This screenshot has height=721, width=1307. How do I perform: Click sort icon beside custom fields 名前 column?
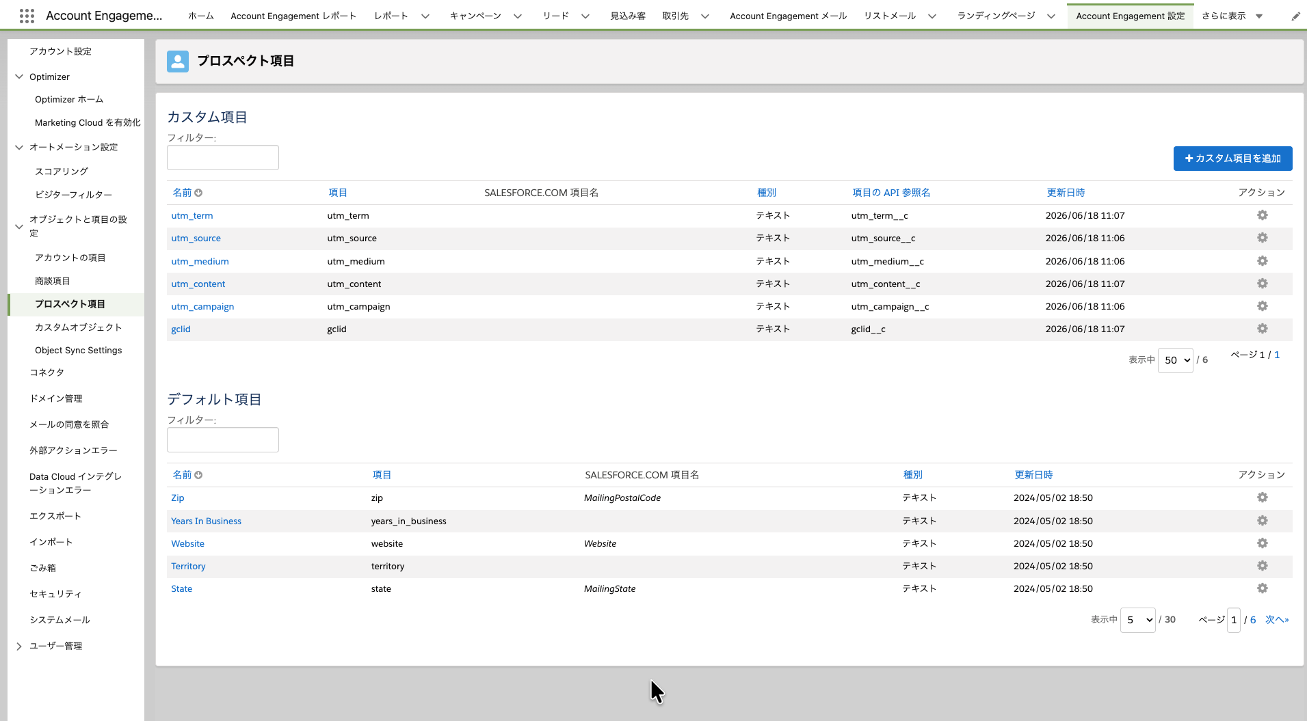(198, 193)
